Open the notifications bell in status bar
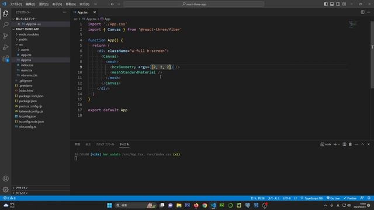Screen dimensions: 374x210 [x=369, y=198]
